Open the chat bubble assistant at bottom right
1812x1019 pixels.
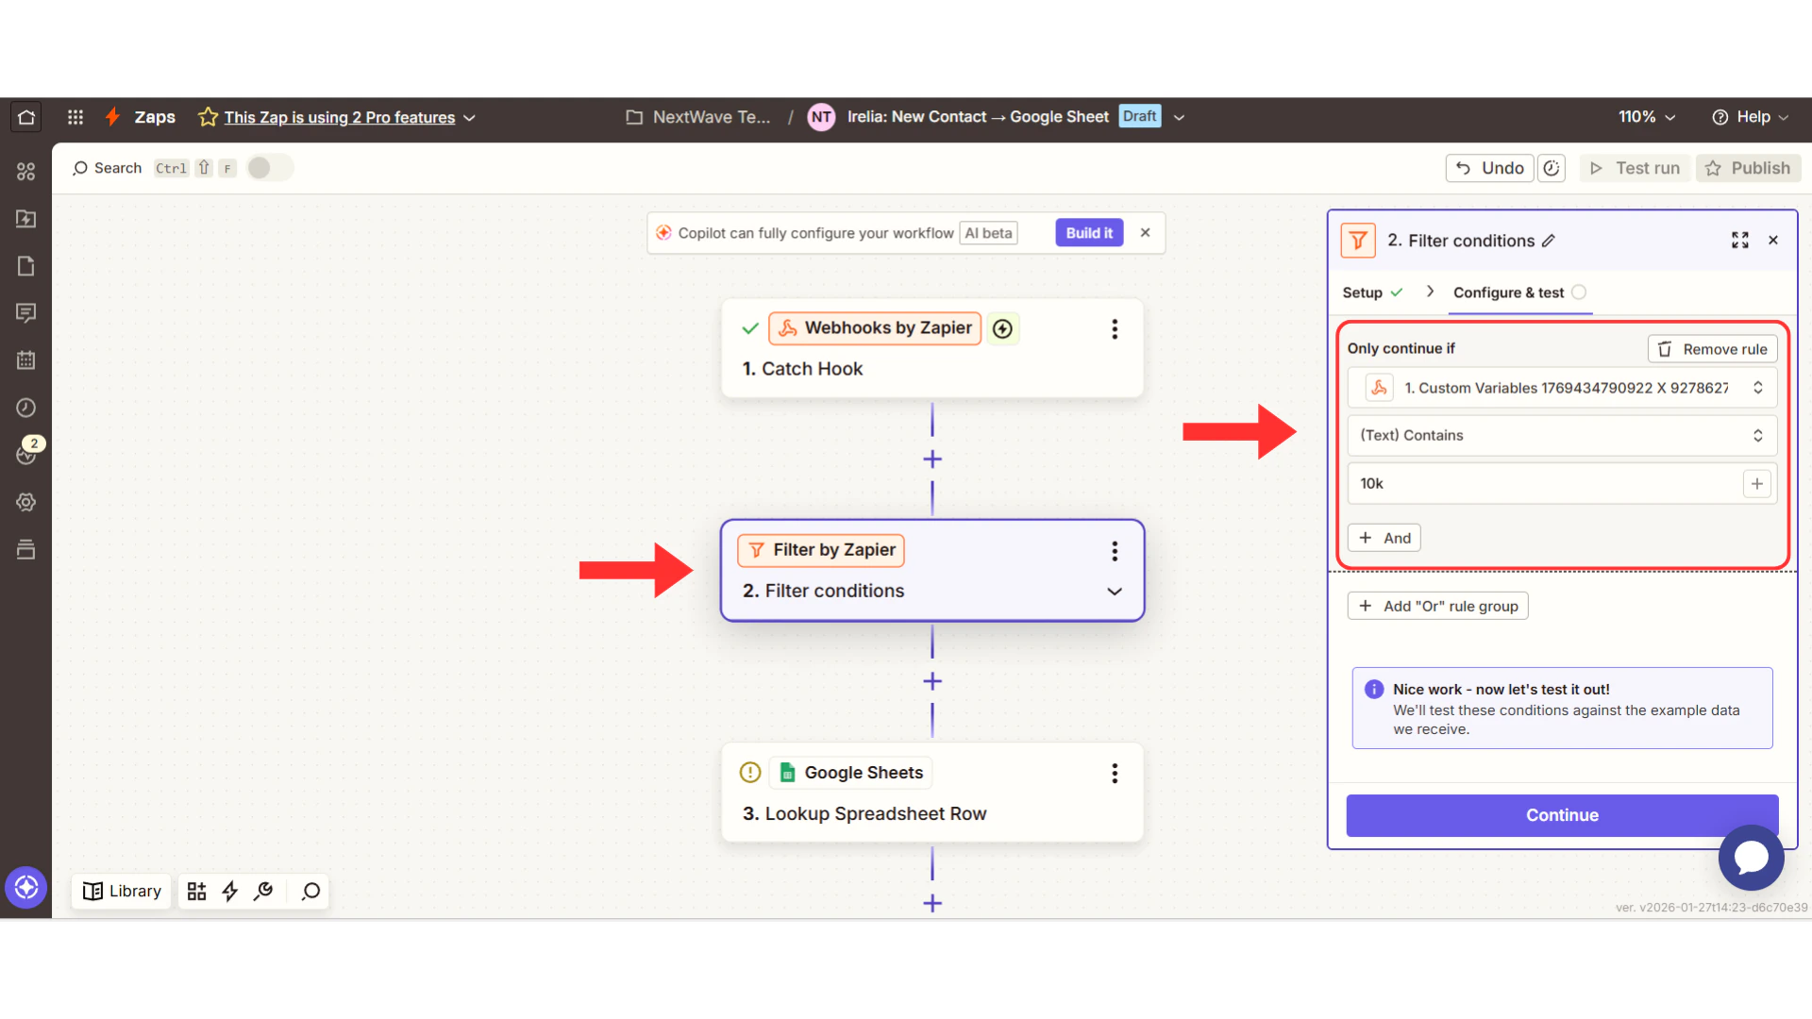click(x=1751, y=858)
